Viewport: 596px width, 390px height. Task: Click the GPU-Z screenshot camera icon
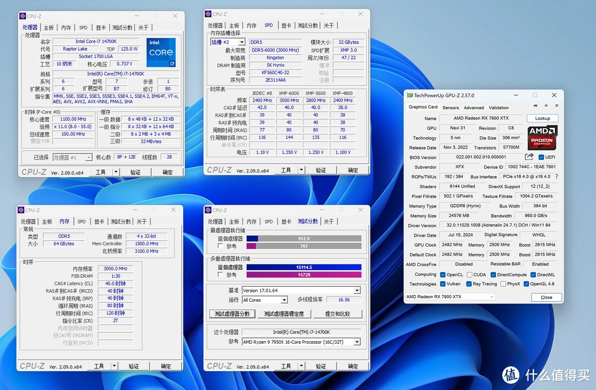click(x=535, y=106)
